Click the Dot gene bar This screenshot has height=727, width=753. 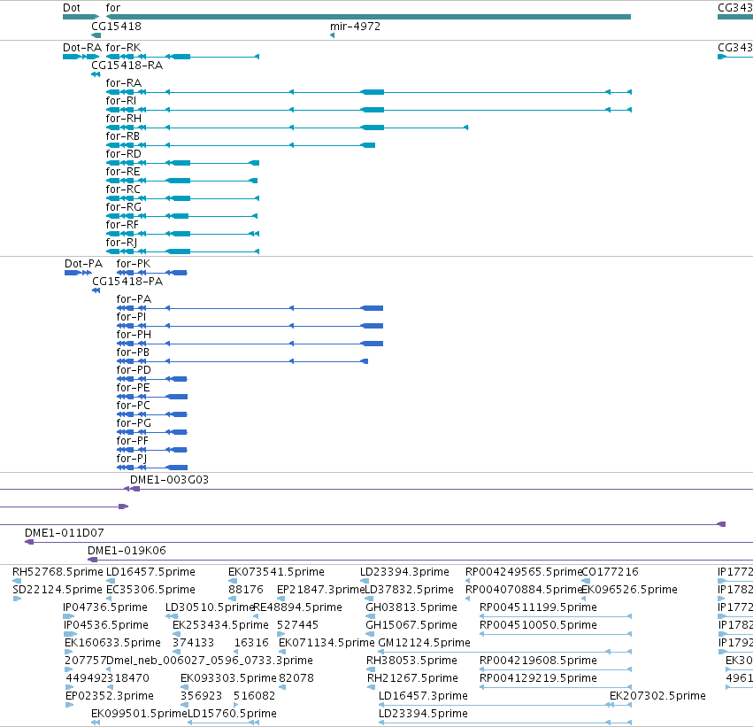(x=81, y=17)
